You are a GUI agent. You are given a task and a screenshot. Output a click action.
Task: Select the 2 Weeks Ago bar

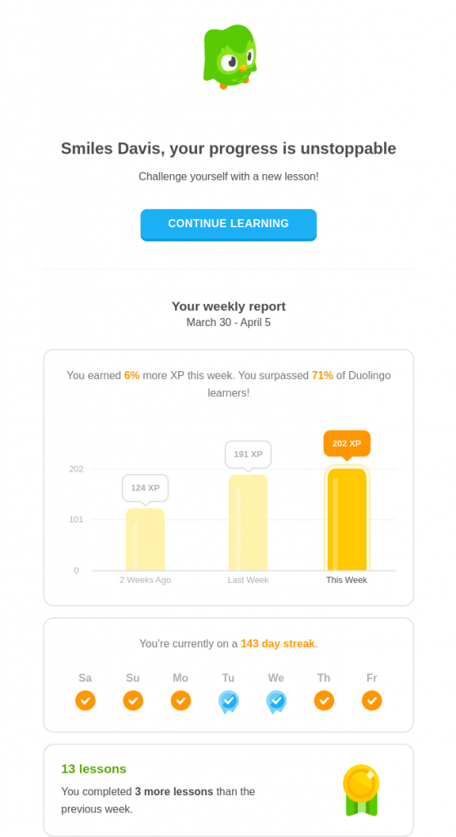pyautogui.click(x=145, y=539)
